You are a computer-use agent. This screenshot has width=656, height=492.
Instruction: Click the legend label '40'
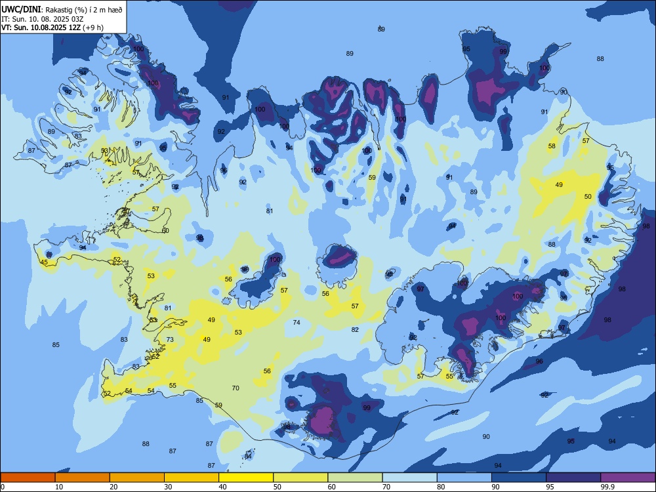click(x=222, y=487)
